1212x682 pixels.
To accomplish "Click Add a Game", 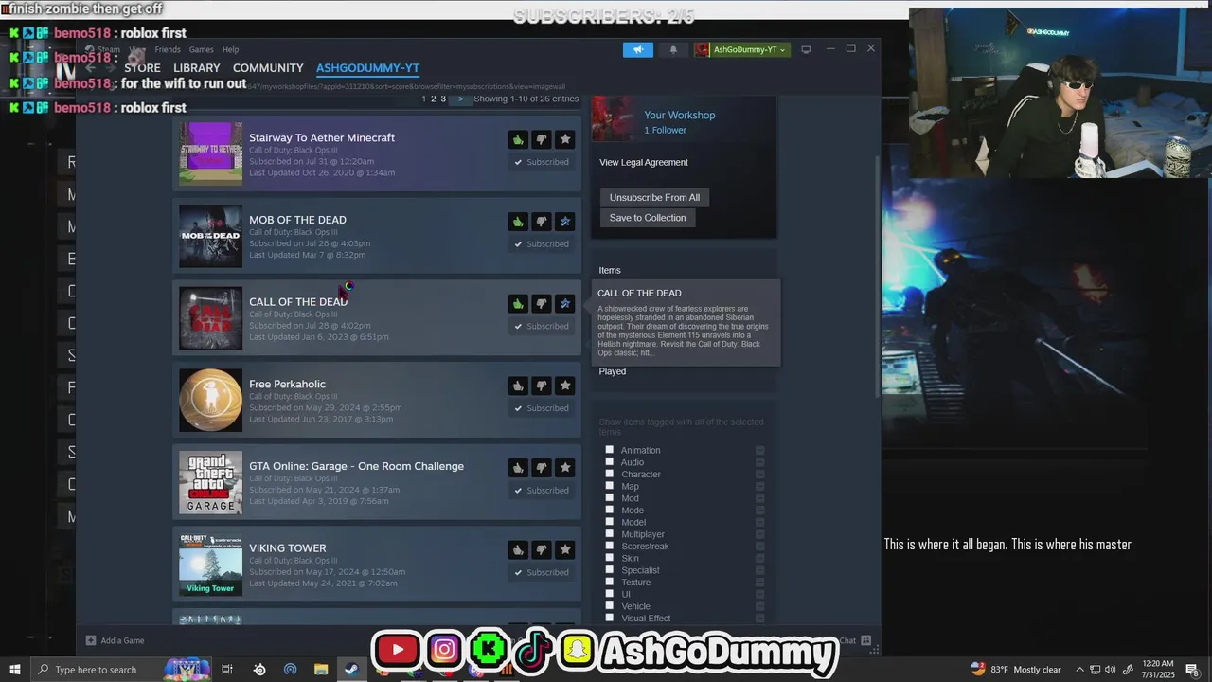I will click(116, 640).
